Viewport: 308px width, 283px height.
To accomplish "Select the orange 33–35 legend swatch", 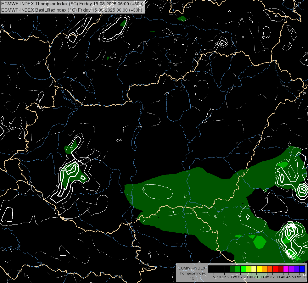I will [265, 269].
